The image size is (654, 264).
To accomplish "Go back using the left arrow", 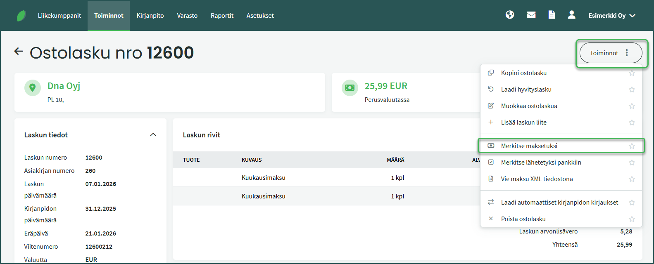I will pos(19,52).
